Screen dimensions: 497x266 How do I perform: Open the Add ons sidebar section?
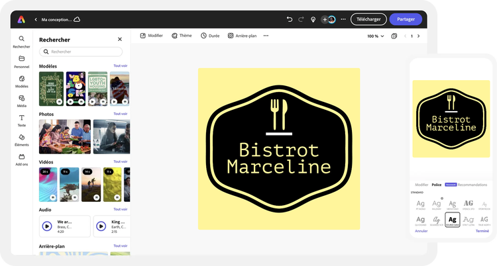(22, 159)
